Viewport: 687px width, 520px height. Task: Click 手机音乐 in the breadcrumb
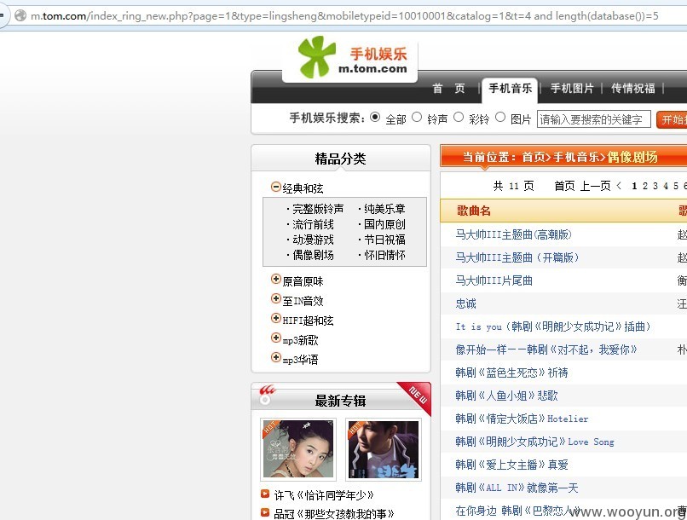click(x=576, y=157)
